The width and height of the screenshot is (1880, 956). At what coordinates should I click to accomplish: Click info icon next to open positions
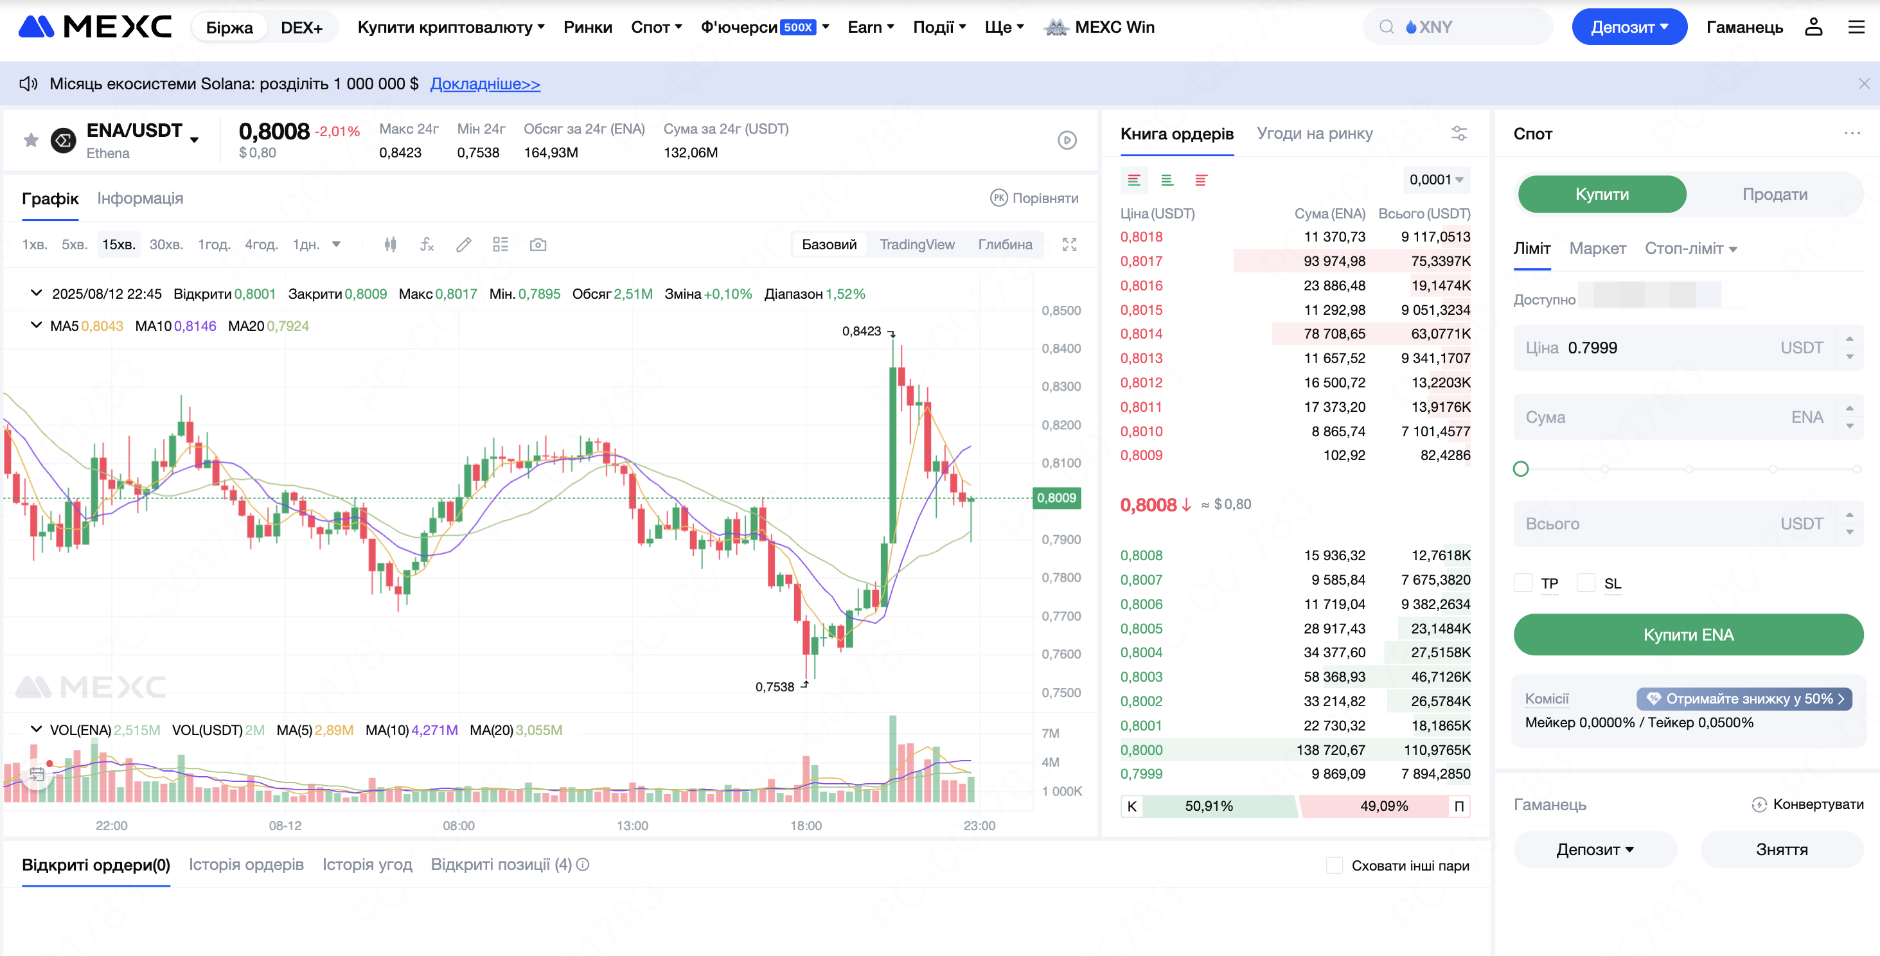582,865
